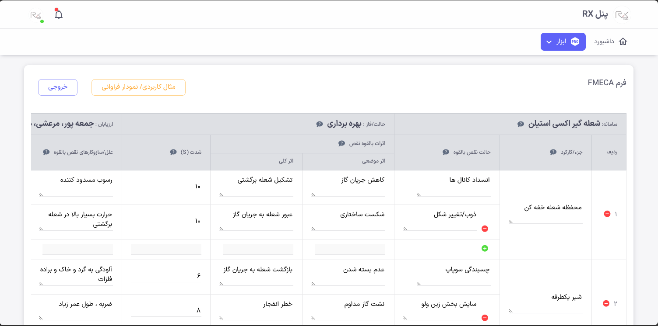Remove row ۱ using the red minus icon
Viewport: 658px width, 326px height.
607,214
